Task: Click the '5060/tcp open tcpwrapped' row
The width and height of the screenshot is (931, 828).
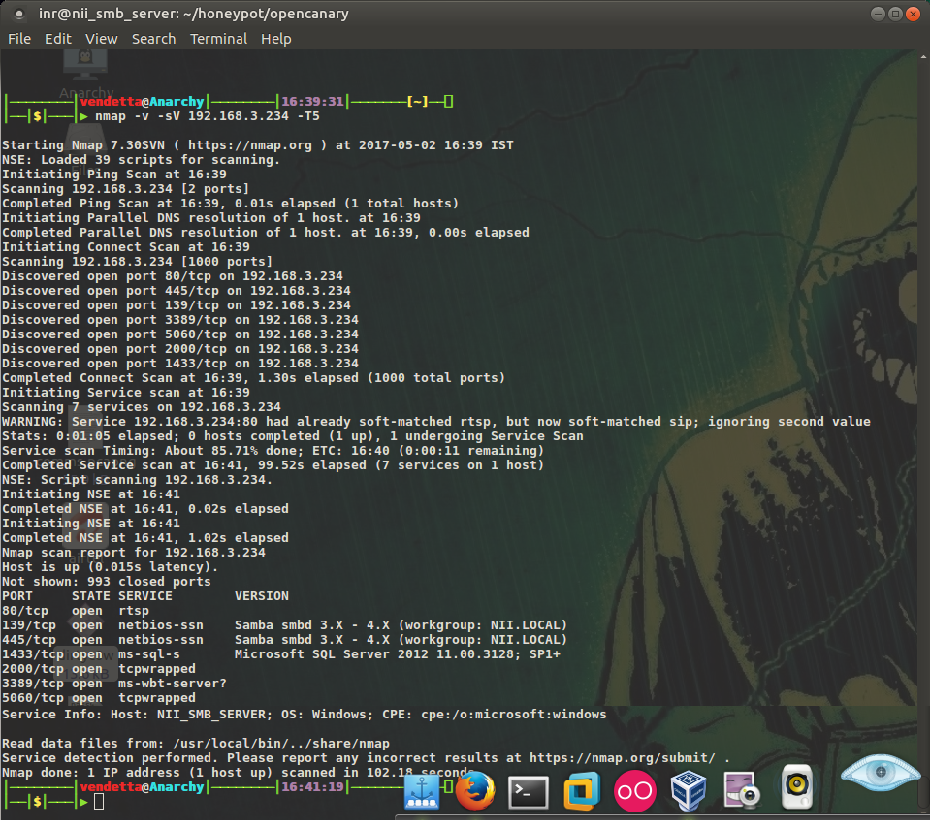Action: [x=99, y=698]
